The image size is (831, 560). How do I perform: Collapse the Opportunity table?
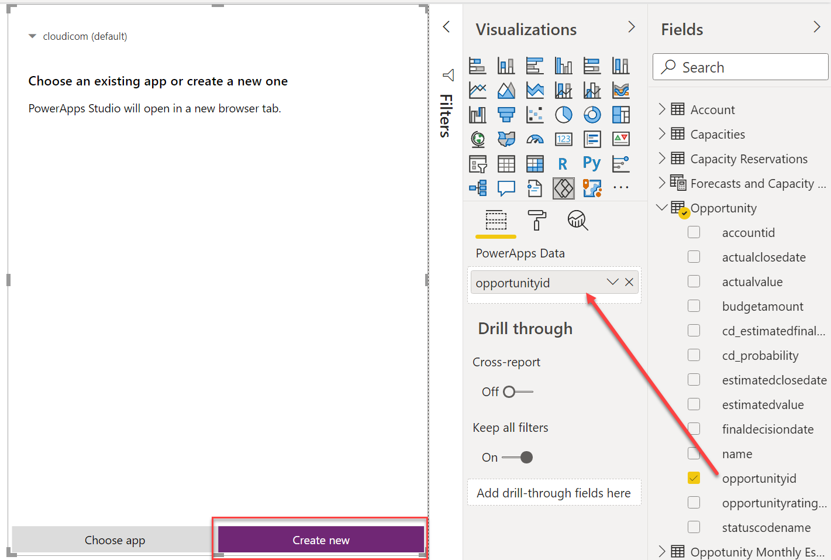[x=662, y=208]
